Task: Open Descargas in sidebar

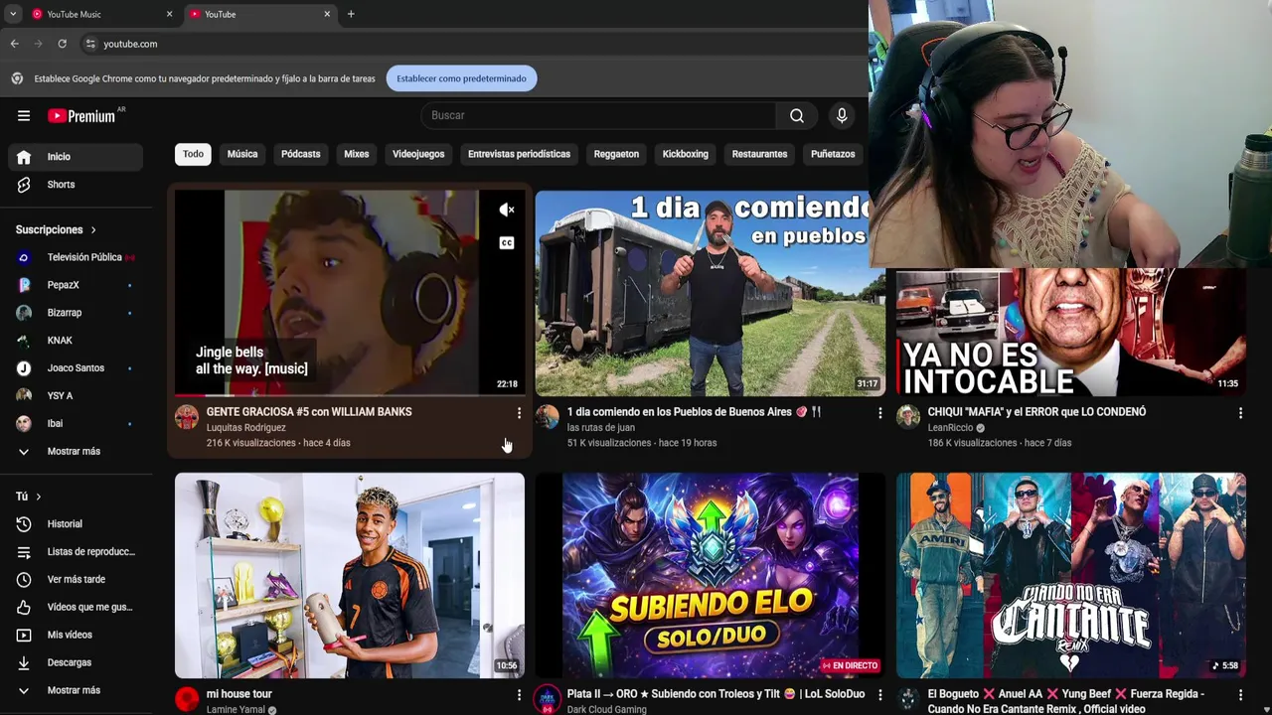Action: pos(76,663)
